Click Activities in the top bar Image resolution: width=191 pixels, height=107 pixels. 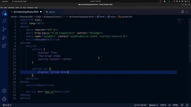(x=5, y=1)
